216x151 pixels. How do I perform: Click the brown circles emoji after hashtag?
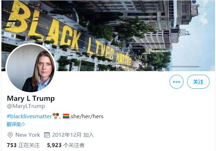pyautogui.click(x=56, y=116)
